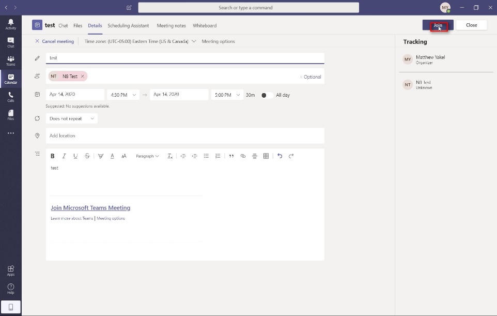This screenshot has height=316, width=497.
Task: Go to Teams in the sidebar
Action: pyautogui.click(x=11, y=61)
